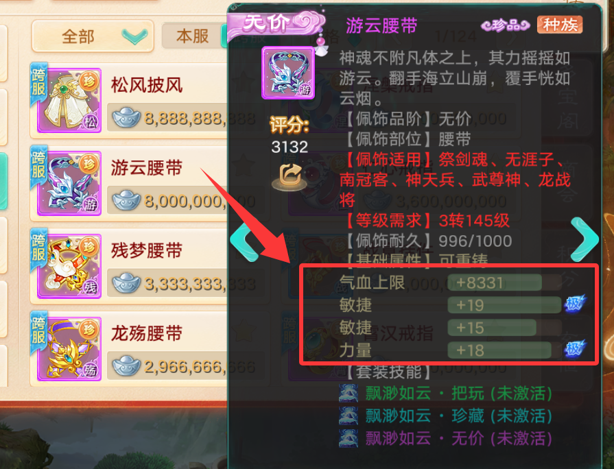Select the 龙殇腰带 item icon
614x469 pixels.
69,349
